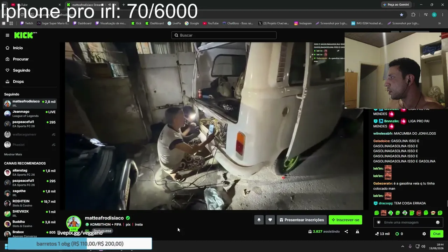The height and width of the screenshot is (252, 448).
Task: Open recommended channel allanstag
Action: [30, 173]
